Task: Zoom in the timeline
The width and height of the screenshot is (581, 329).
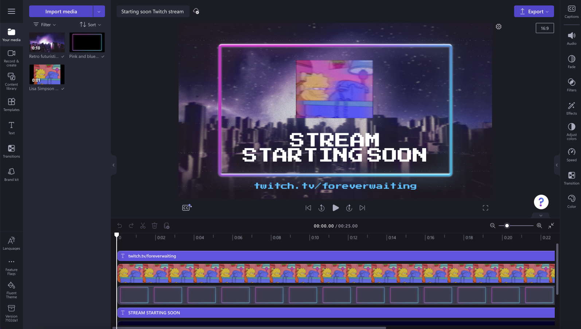Action: [x=539, y=226]
